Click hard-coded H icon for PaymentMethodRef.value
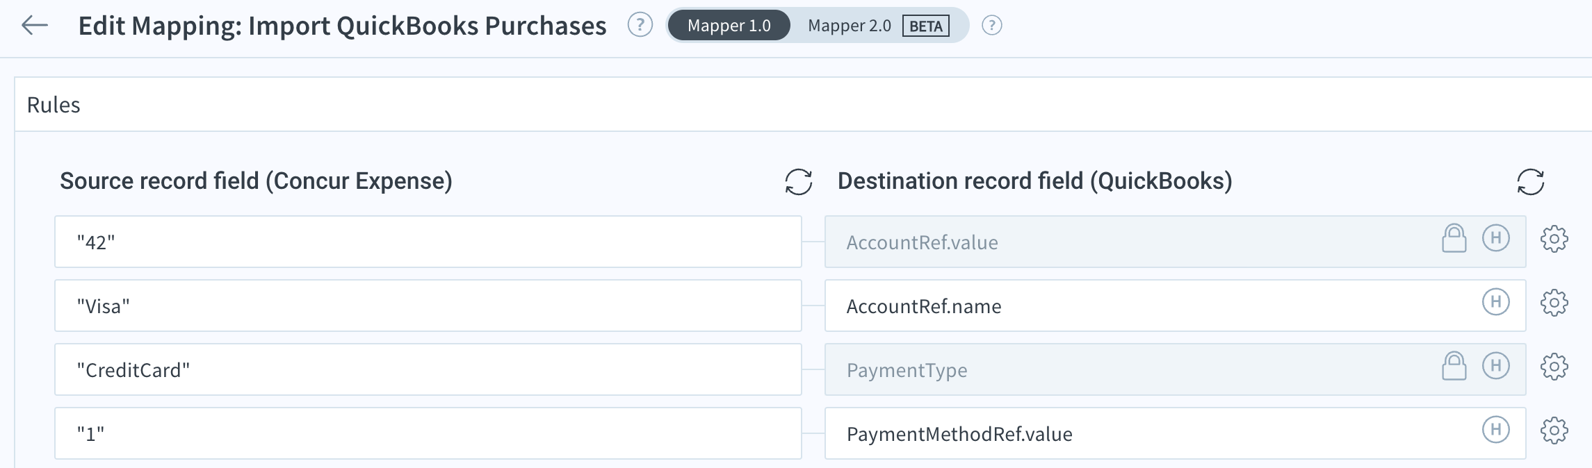Viewport: 1592px width, 468px height. point(1495,430)
